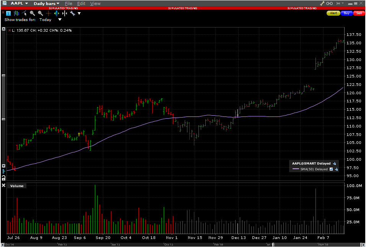
Task: Open the Daily bars period dropdown
Action: tap(46, 3)
